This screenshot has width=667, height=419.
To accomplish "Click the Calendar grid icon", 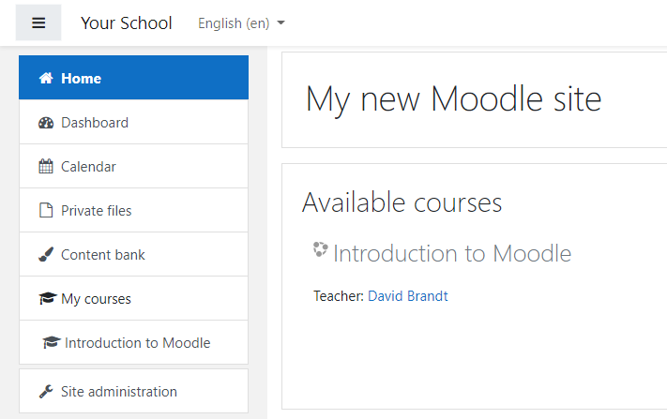I will [46, 166].
